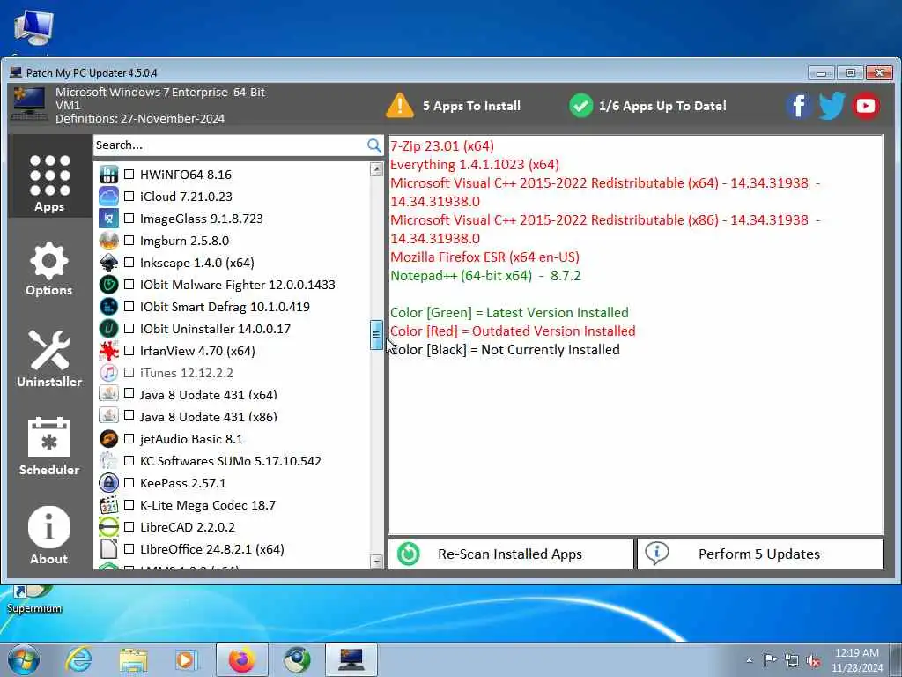Switch to the Uninstaller section
The image size is (902, 677).
tap(49, 359)
